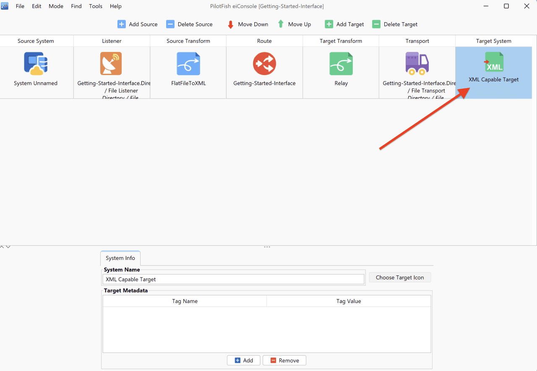Click the Delete Target label text
This screenshot has height=371, width=537.
tap(401, 24)
